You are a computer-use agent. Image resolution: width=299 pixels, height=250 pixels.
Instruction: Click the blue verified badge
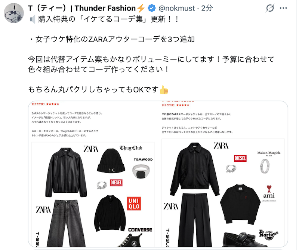click(152, 8)
